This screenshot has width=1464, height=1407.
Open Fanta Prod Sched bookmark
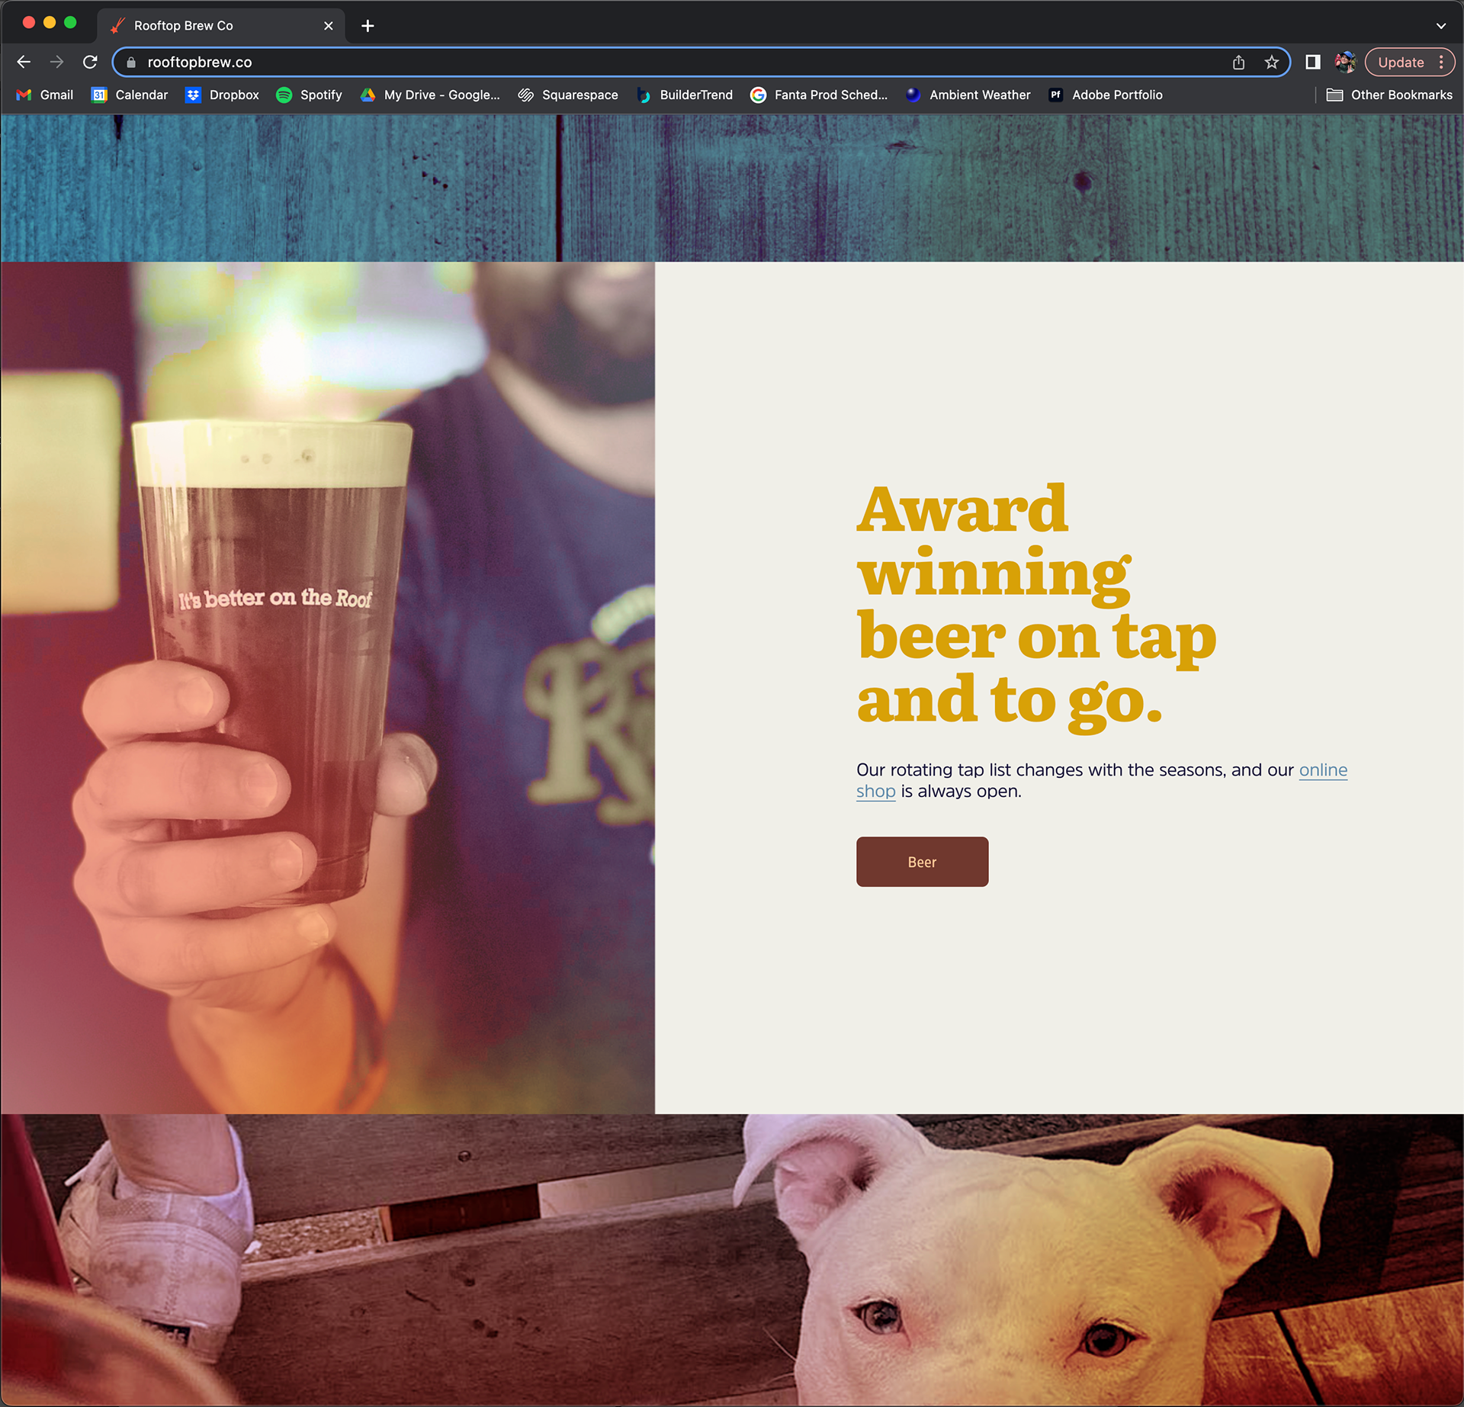819,95
